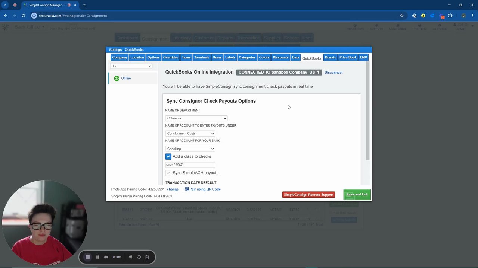Click the clock extension icon in browser toolbar

pos(414,16)
